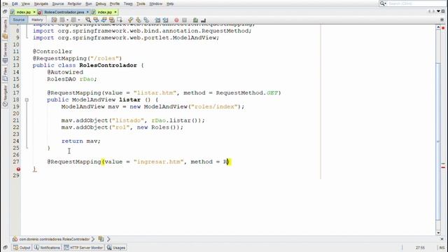Click the "return mav;" line of code
448x252 pixels.
(x=81, y=141)
